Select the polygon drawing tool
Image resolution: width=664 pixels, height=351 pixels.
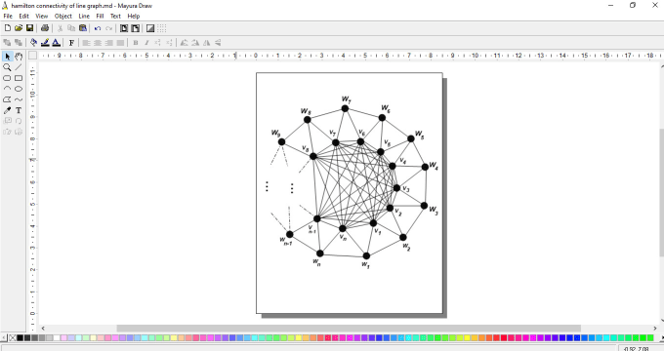pos(7,99)
